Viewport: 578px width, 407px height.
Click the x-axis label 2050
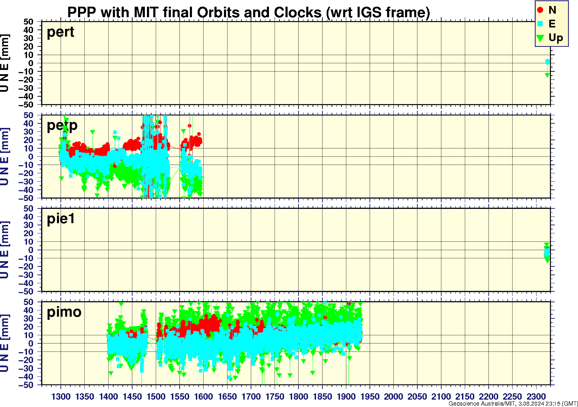click(417, 397)
